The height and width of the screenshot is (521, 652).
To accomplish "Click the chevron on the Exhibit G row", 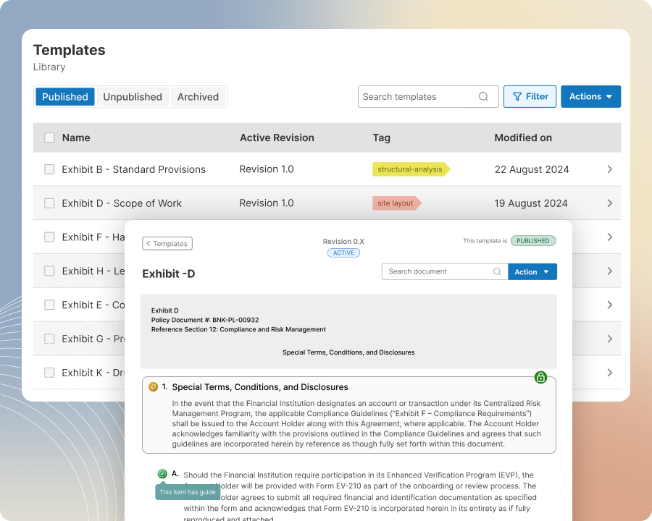I will pos(609,339).
